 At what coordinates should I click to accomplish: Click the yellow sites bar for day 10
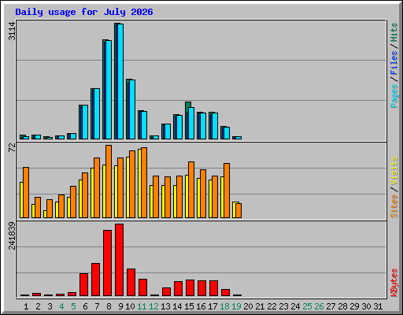[x=128, y=187]
